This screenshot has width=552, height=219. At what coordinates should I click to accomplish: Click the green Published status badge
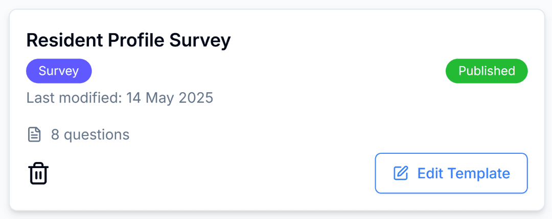pos(486,71)
